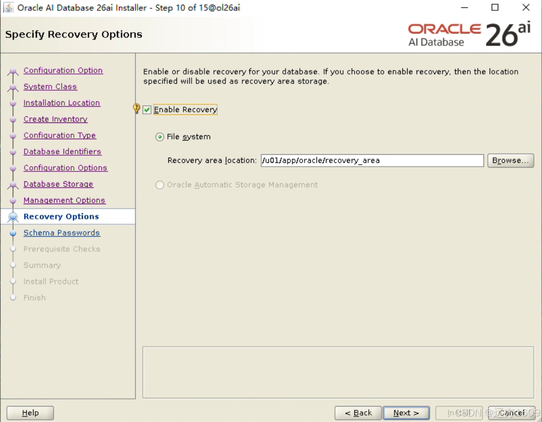Click the Recovery area location text field

[372, 160]
